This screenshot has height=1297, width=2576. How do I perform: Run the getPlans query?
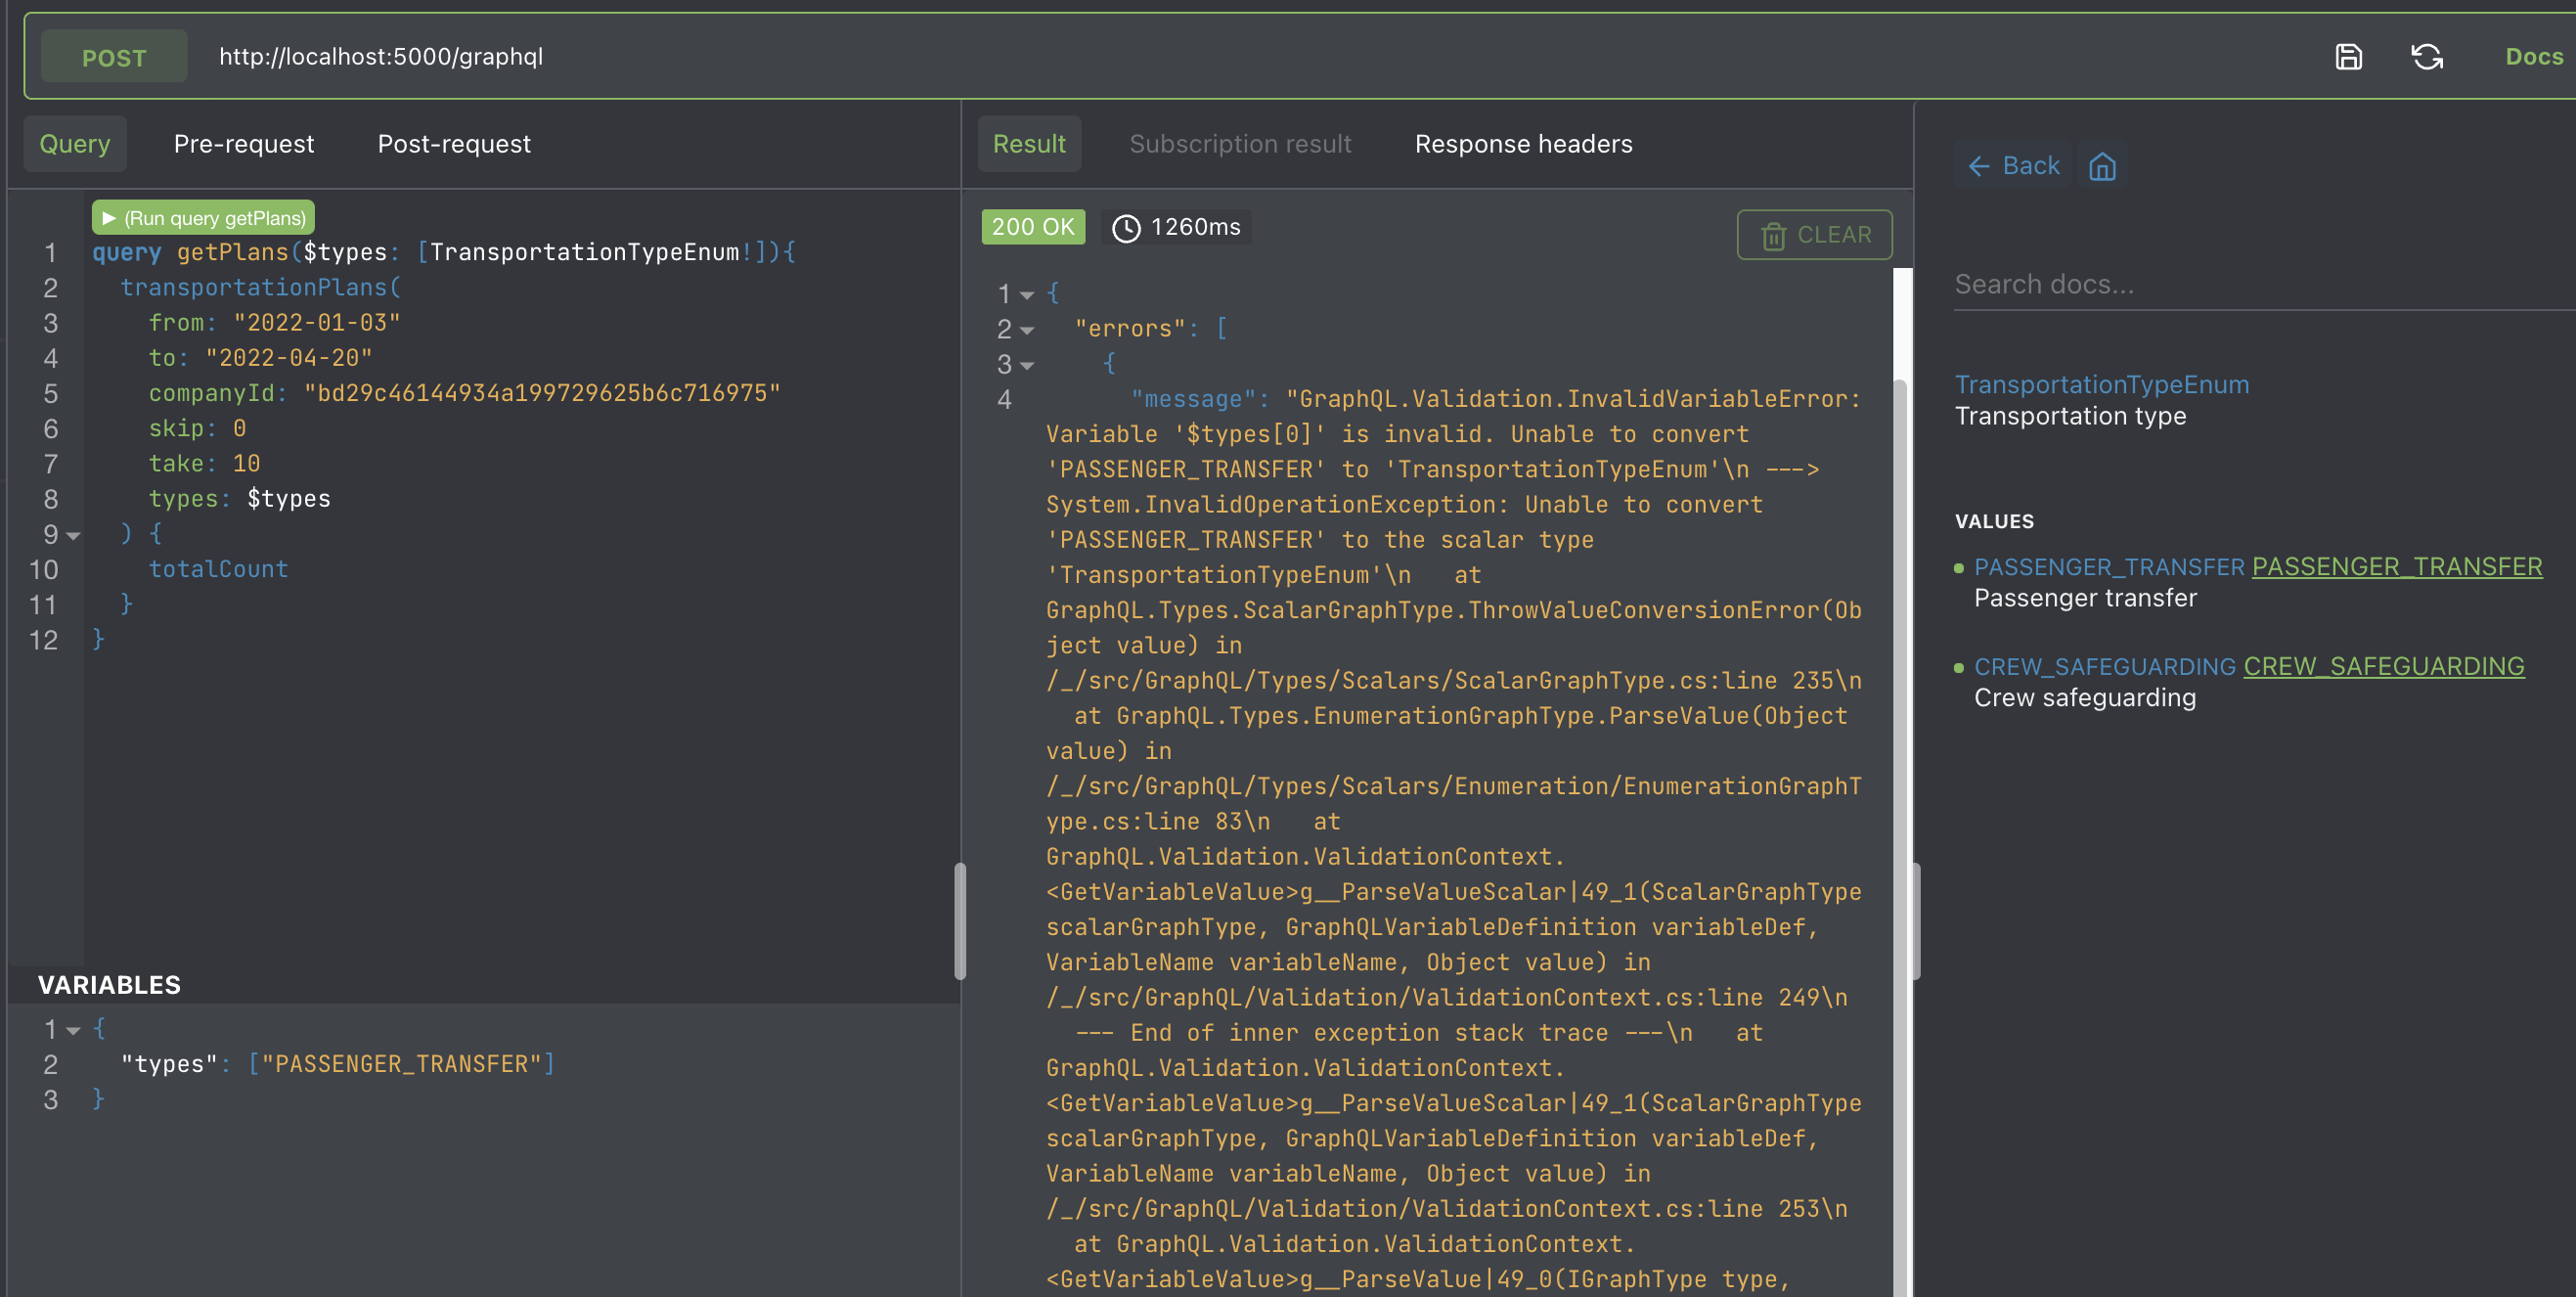click(202, 217)
